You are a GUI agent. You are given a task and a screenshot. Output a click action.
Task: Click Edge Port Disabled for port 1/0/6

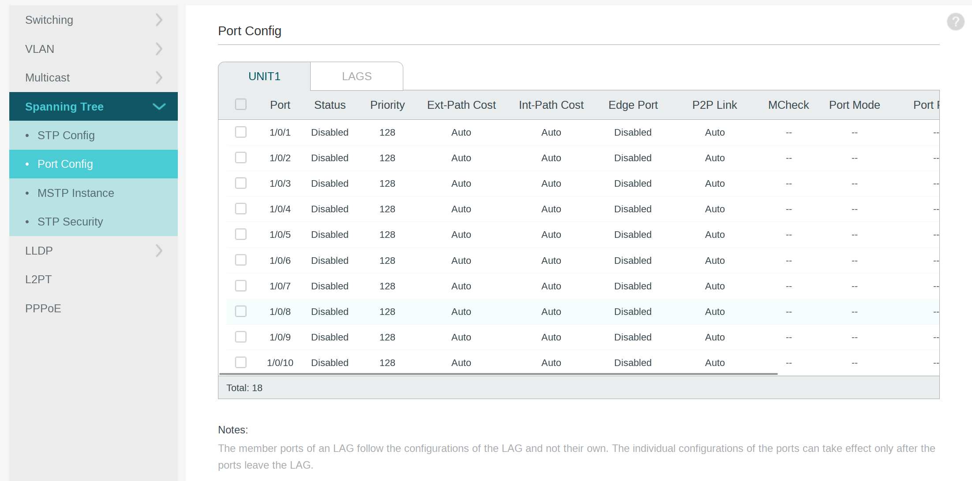633,260
